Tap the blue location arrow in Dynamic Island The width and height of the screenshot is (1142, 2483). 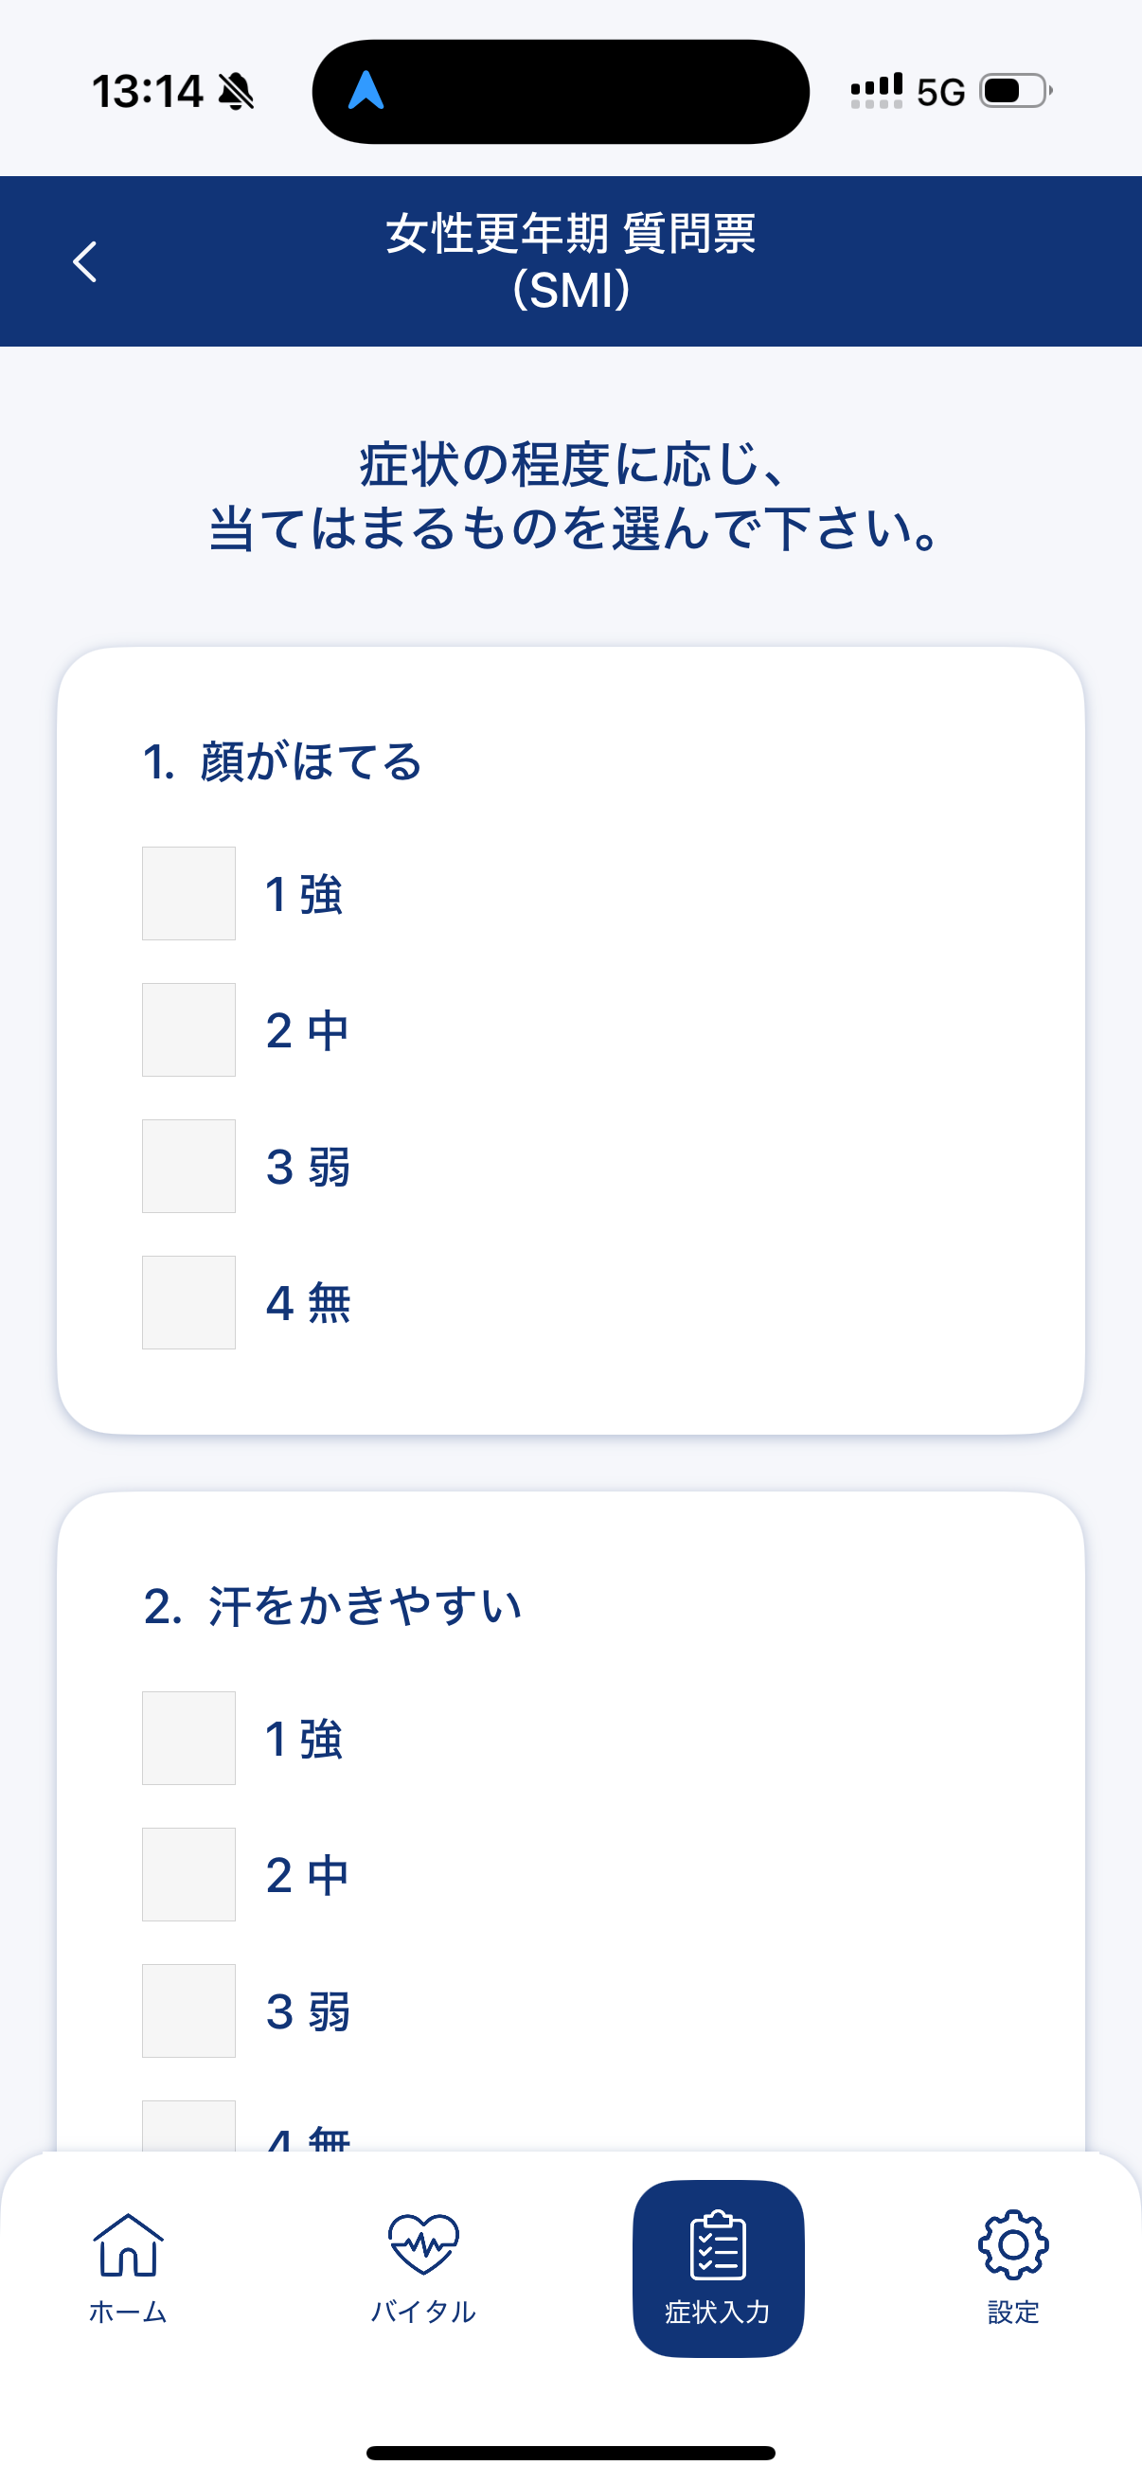pos(366,92)
